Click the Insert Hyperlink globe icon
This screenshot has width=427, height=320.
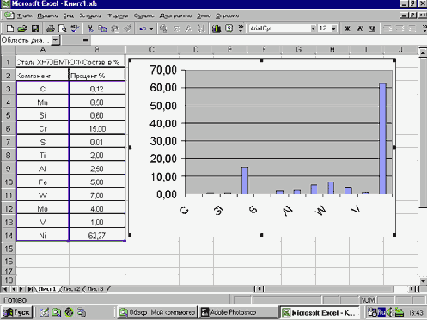point(163,28)
